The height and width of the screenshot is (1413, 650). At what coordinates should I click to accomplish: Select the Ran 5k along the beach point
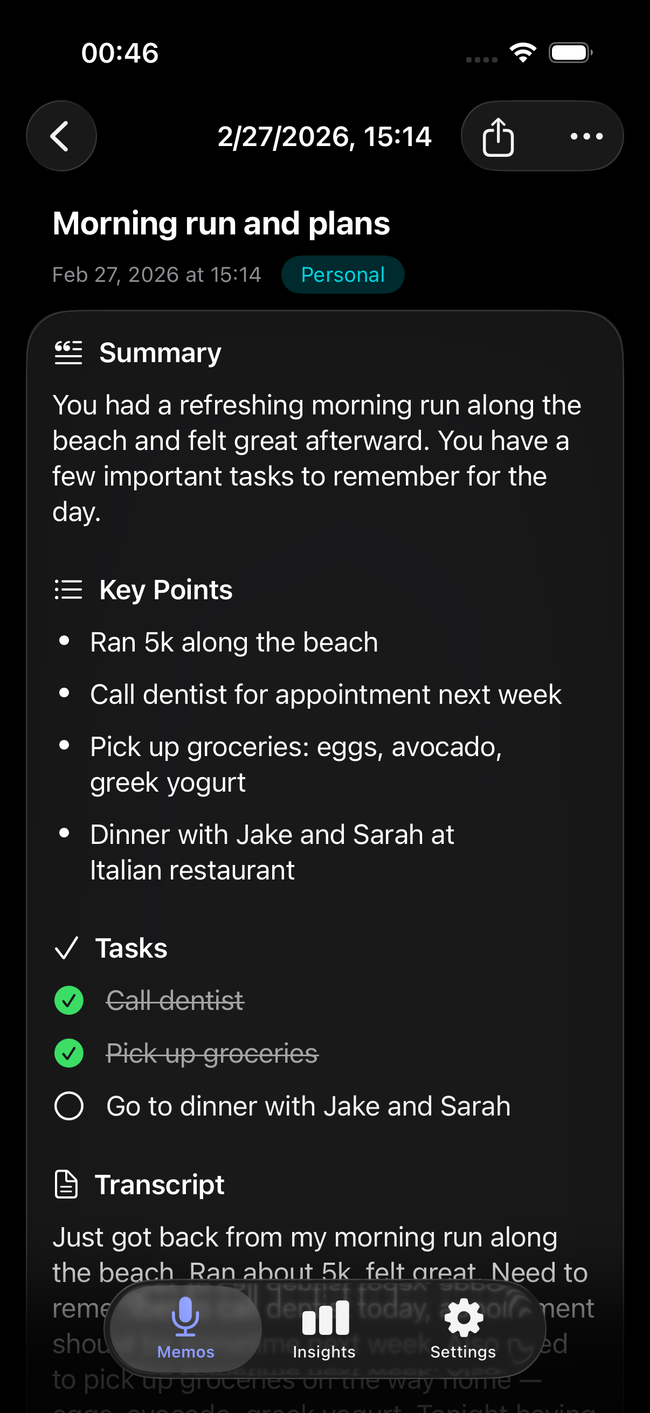(234, 642)
